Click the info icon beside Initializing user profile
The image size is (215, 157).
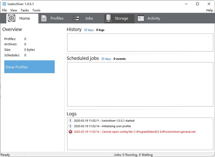(x=70, y=126)
